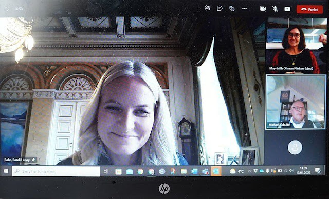Click the meeting timer showing 16:53
329x199 pixels.
click(19, 9)
